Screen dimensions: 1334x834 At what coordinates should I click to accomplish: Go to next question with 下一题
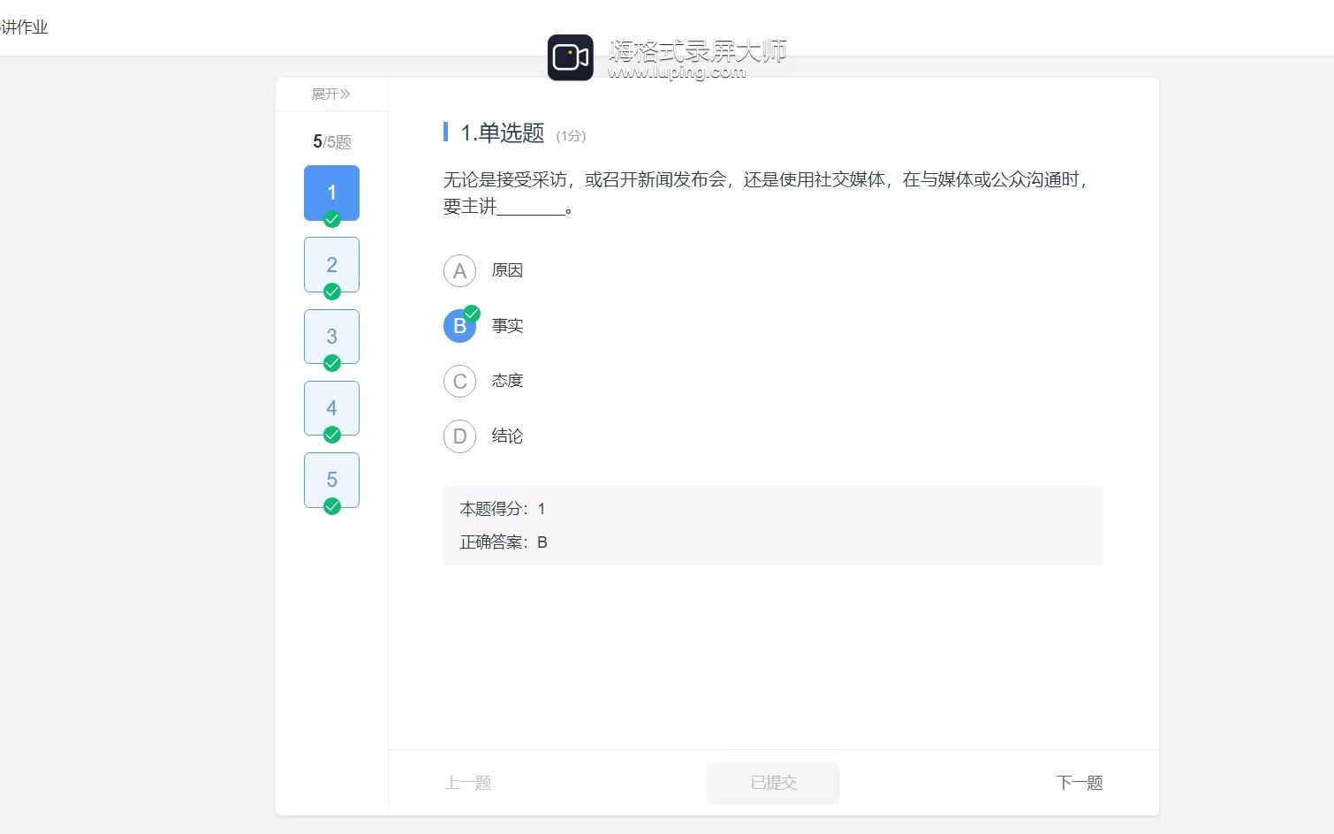point(1080,783)
